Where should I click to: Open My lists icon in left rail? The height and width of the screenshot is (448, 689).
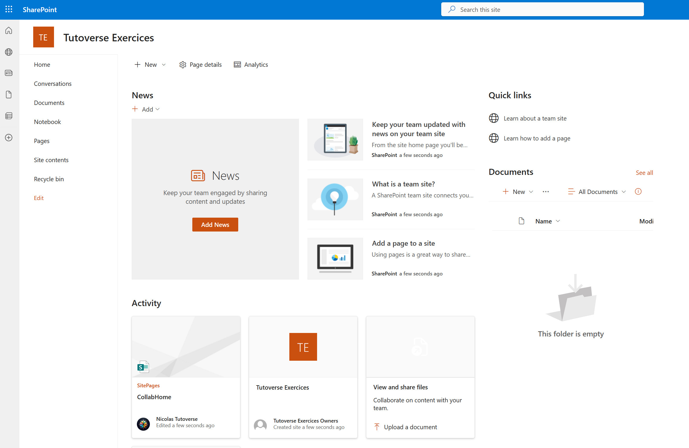[9, 116]
